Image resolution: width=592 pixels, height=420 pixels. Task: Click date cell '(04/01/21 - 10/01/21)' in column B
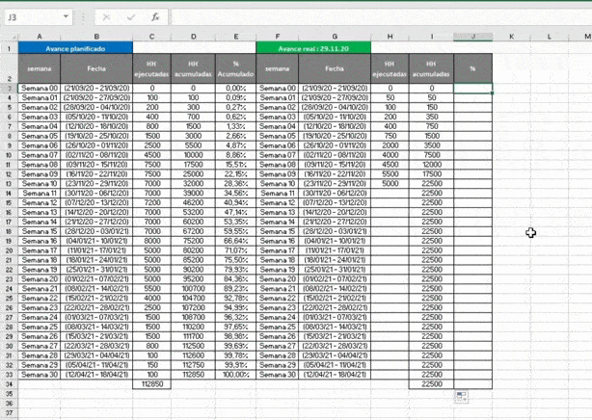click(96, 241)
